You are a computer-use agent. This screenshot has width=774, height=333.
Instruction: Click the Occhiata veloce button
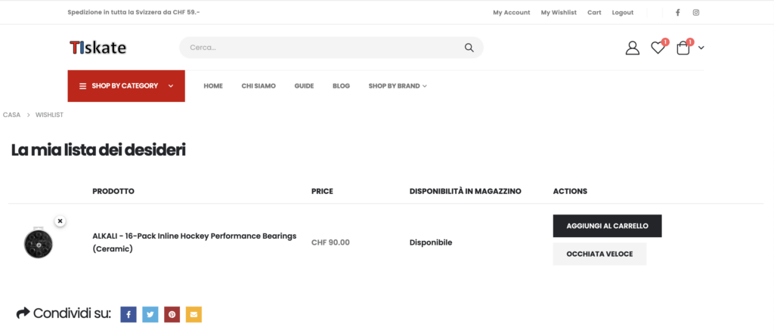pos(599,254)
